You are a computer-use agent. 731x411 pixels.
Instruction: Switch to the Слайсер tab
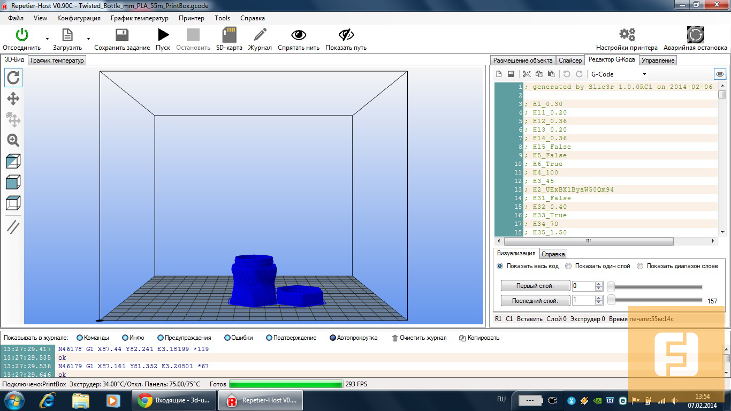pyautogui.click(x=570, y=60)
